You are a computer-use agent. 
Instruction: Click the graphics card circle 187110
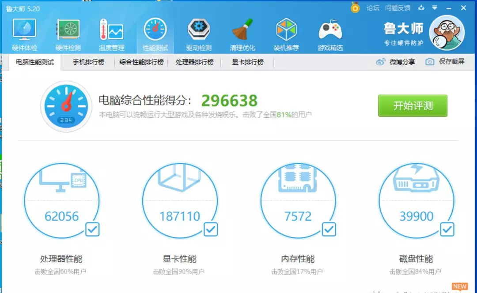coord(180,201)
